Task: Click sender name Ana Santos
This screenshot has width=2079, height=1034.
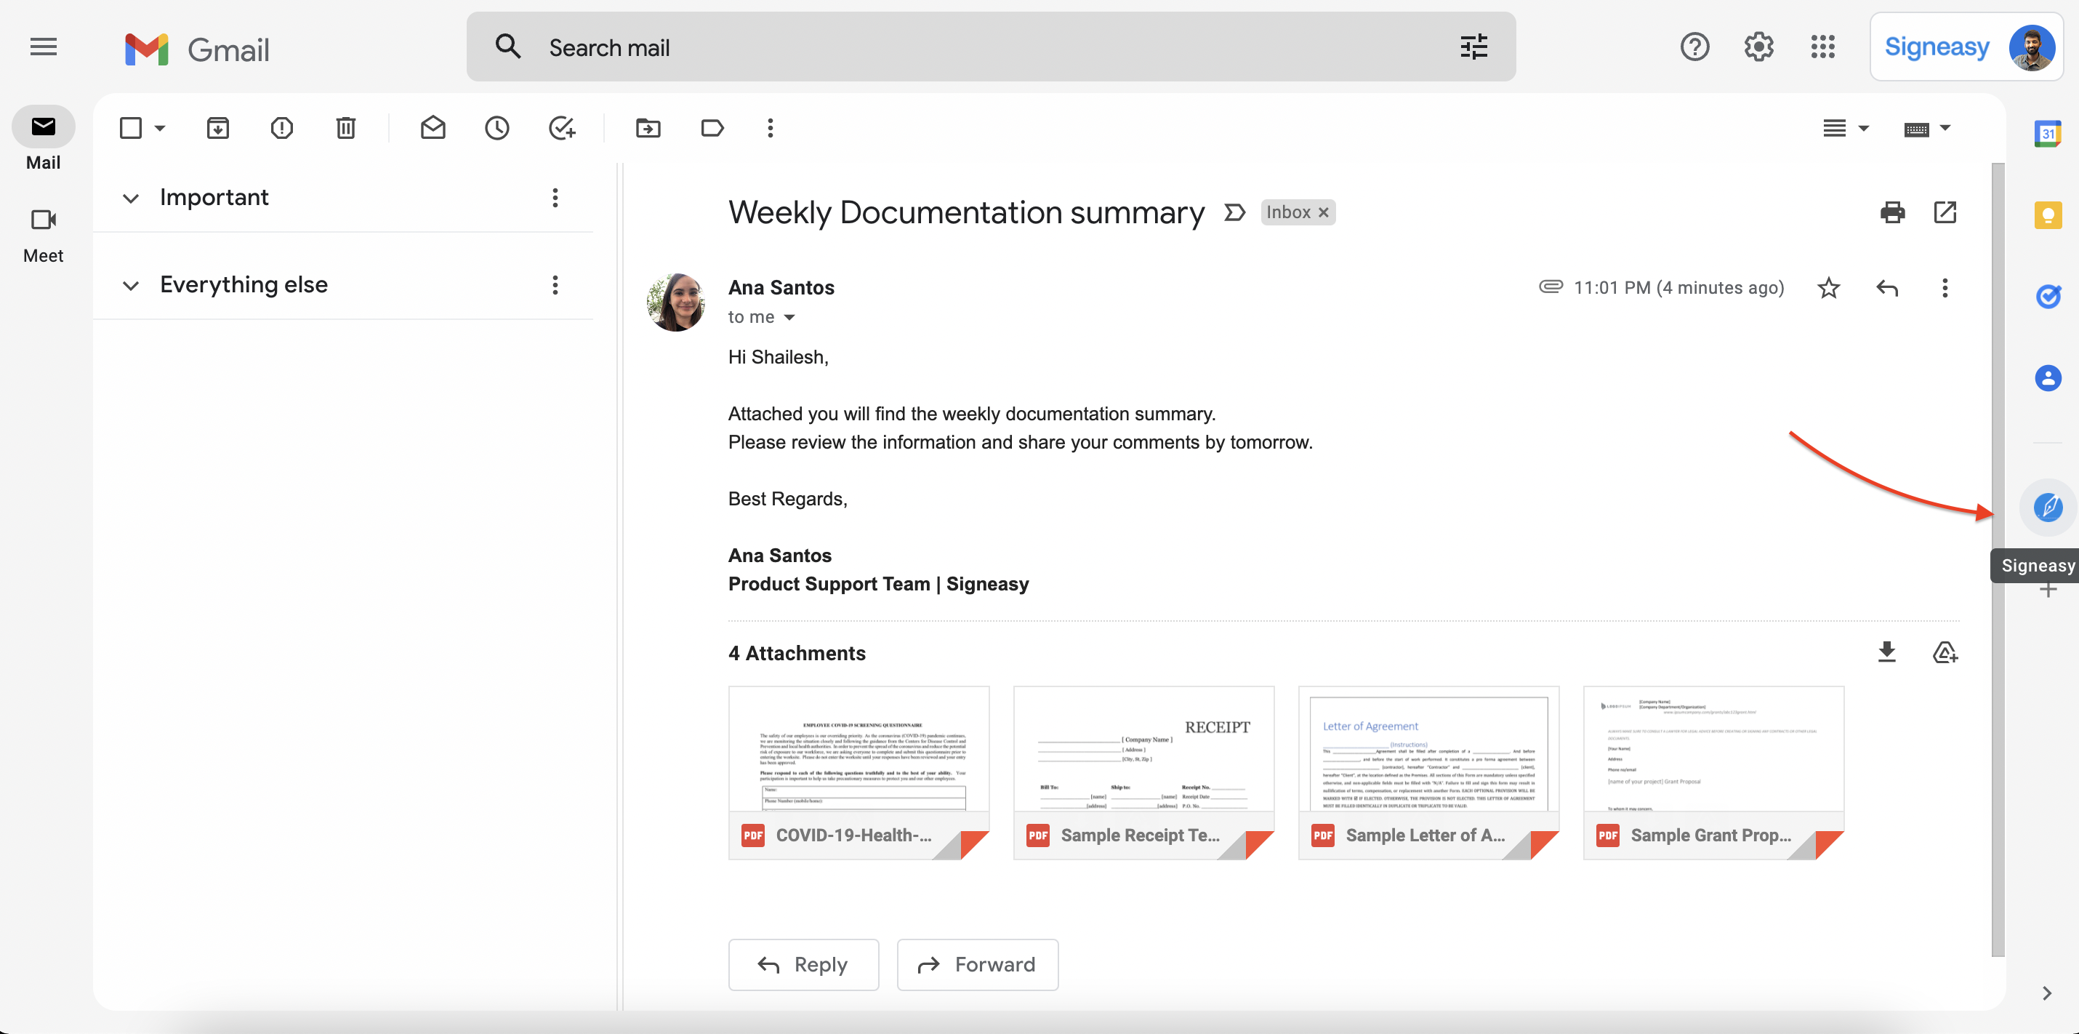Action: (781, 287)
